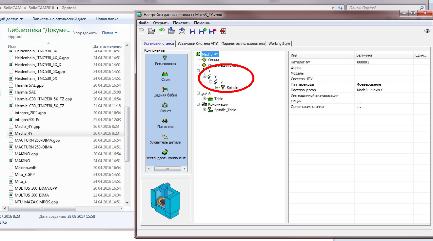Image resolution: width=433 pixels, height=241 pixels.
Task: Select the Spindle tree node
Action: (232, 88)
